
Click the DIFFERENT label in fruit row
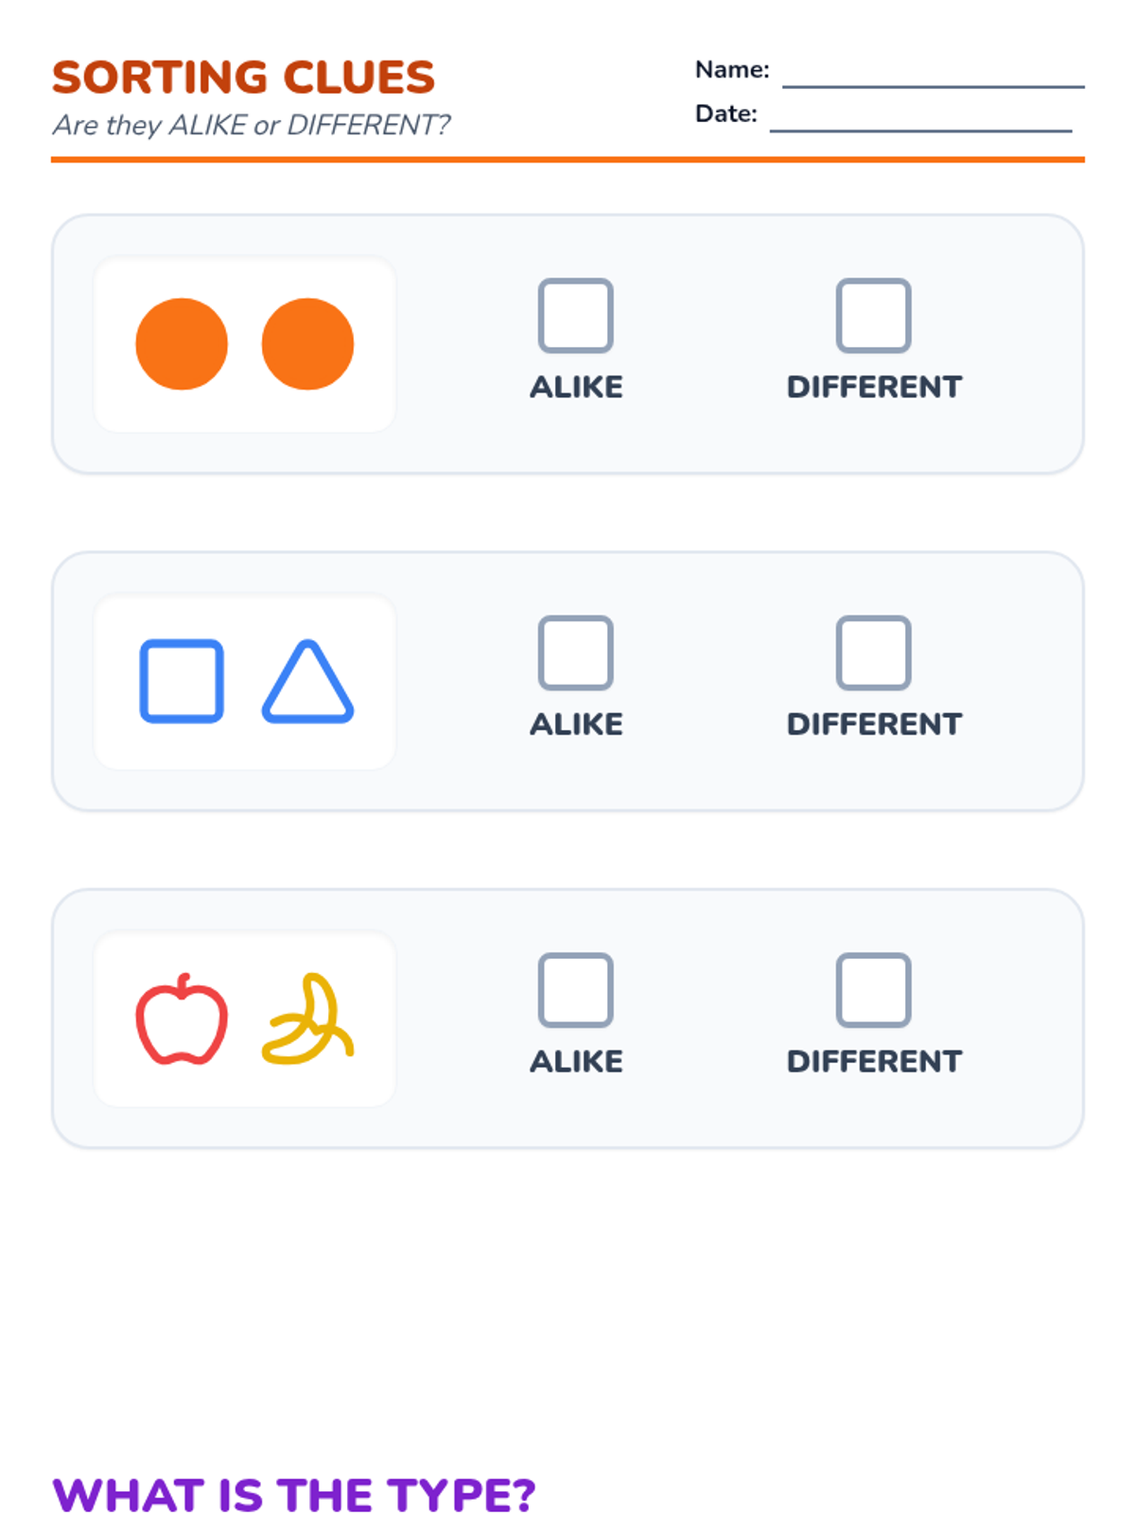point(874,1061)
